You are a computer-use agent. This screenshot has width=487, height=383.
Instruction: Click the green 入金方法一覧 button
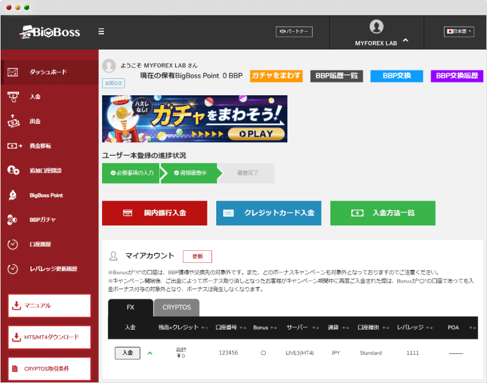pyautogui.click(x=383, y=213)
